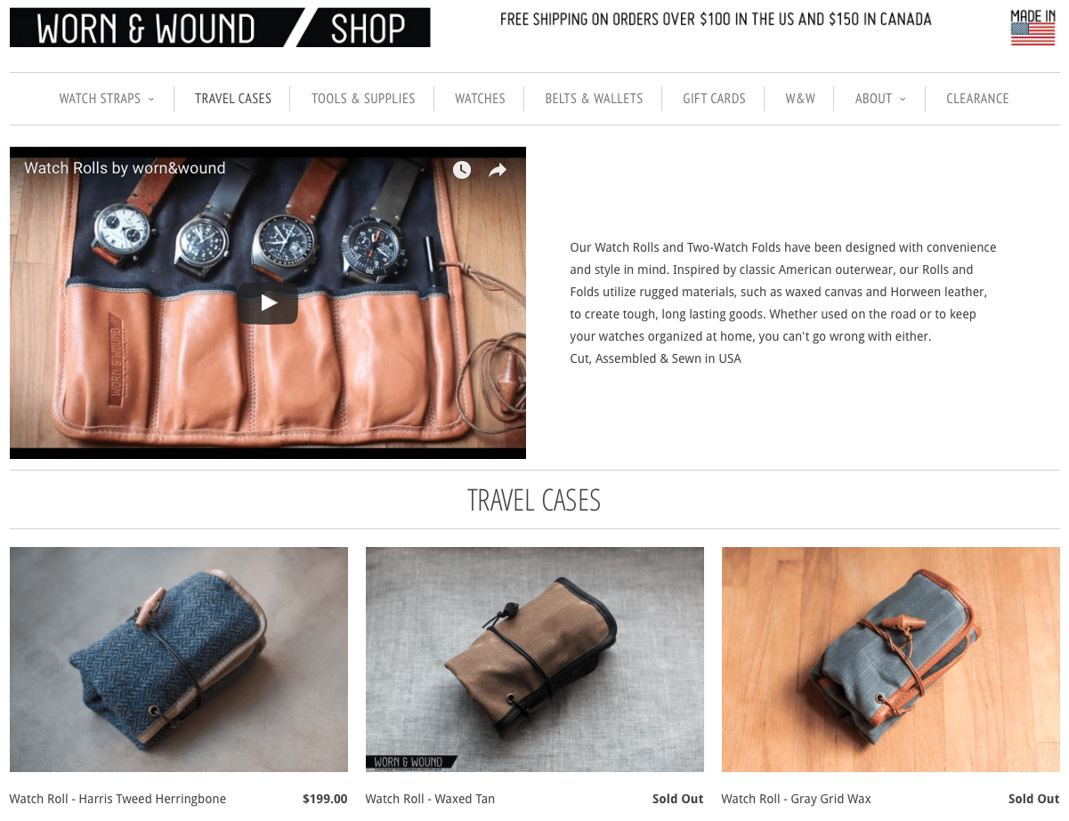The image size is (1069, 821).
Task: Click the Shop logo banner
Action: click(x=365, y=28)
